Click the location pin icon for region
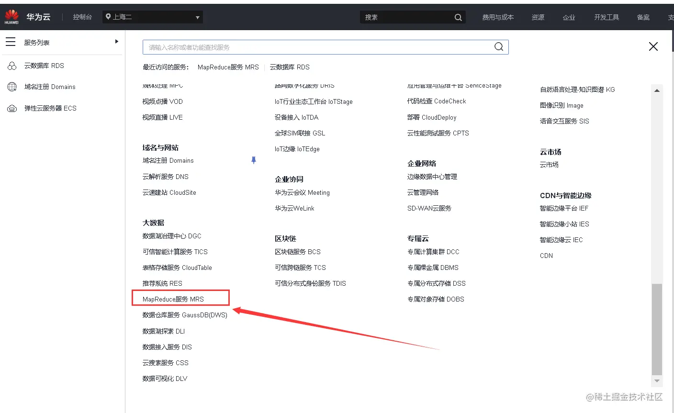Image resolution: width=674 pixels, height=413 pixels. (x=108, y=17)
